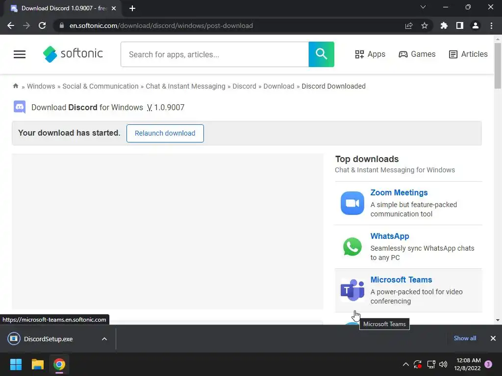Open the clock showing 12:08 AM

[467, 364]
